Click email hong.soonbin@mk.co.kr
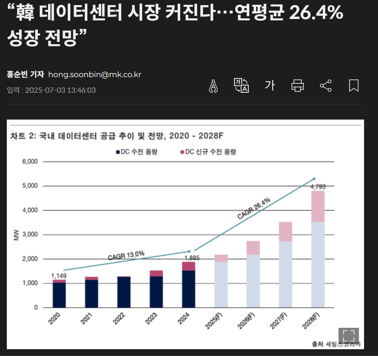 95,74
